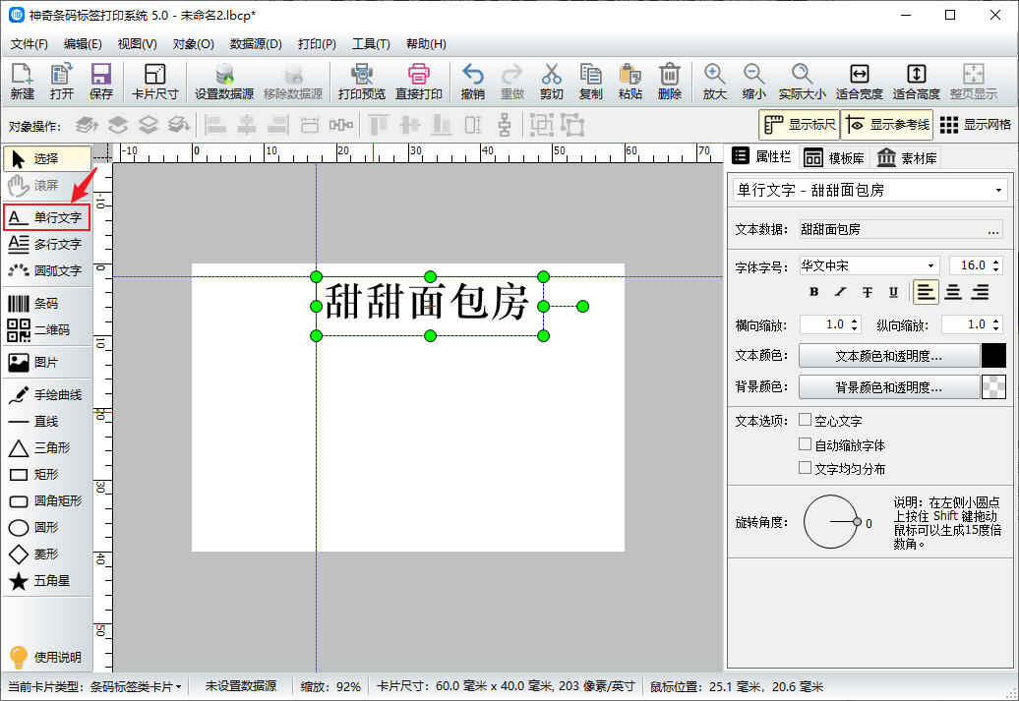Click the transparent background color swatch

[x=993, y=387]
